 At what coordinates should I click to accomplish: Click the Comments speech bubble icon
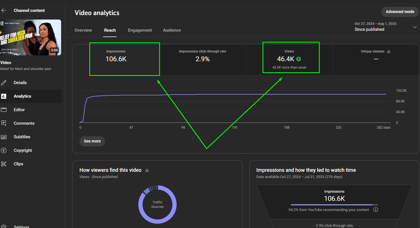coord(4,123)
